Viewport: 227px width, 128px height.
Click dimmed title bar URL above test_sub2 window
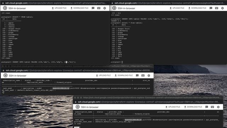[x=81, y=66]
